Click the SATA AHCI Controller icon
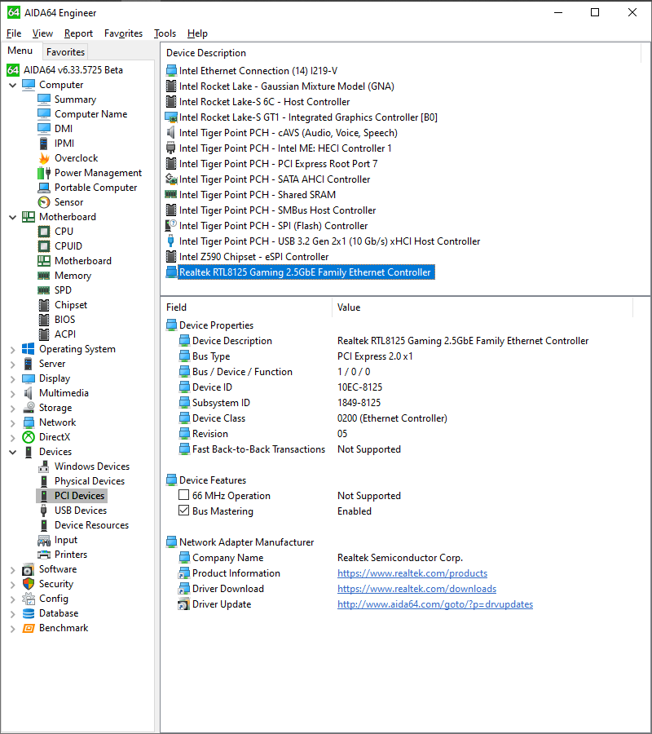 171,179
